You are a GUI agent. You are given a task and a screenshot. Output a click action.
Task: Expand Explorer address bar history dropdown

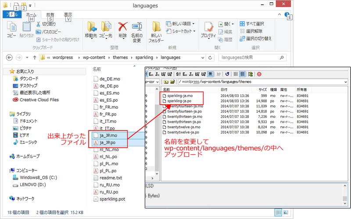tap(203, 58)
